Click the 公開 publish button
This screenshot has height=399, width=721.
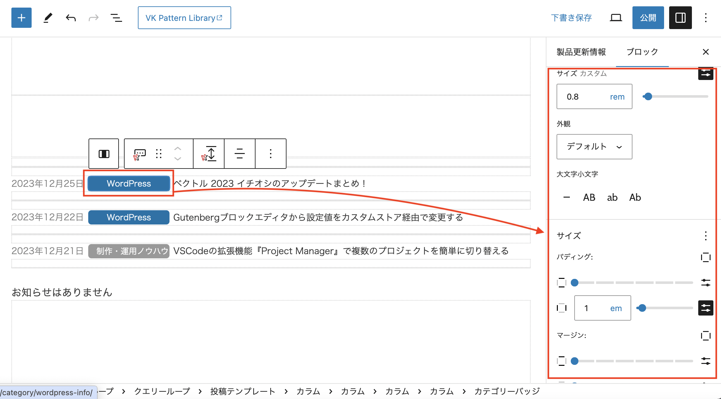(648, 17)
